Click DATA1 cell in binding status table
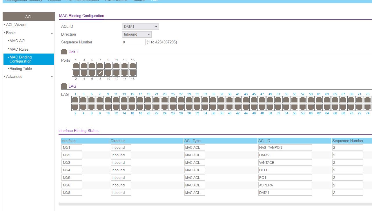The height and width of the screenshot is (211, 372). click(x=285, y=193)
